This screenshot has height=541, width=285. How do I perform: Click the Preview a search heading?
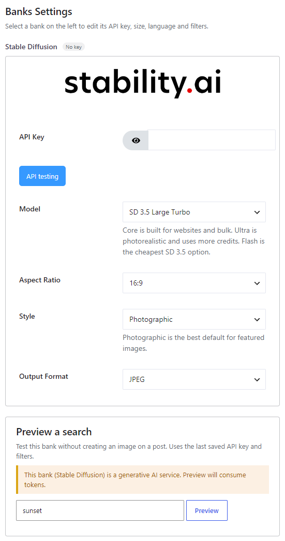pos(54,432)
